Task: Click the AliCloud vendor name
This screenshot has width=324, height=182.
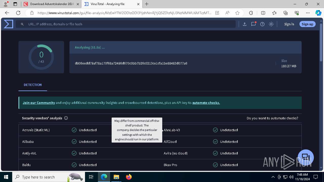Action: pyautogui.click(x=170, y=142)
